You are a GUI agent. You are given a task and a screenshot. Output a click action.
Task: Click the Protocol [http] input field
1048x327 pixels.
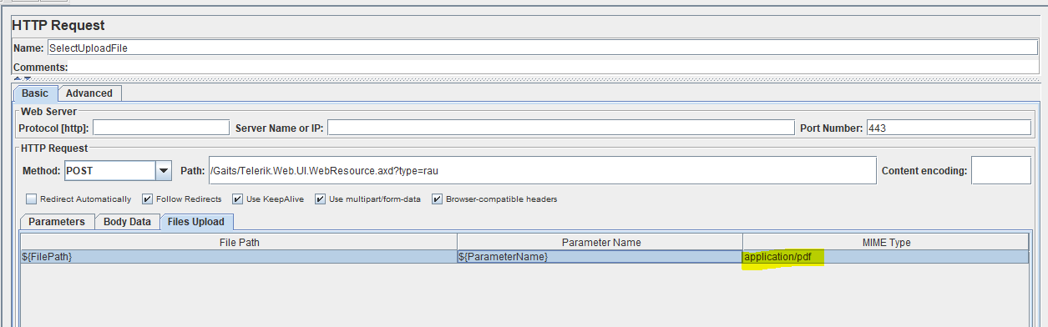pos(160,128)
